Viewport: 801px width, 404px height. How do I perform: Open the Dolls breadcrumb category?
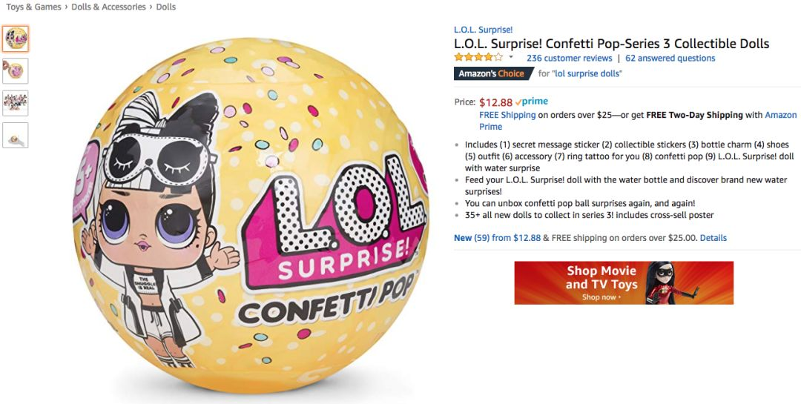coord(166,7)
